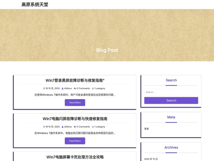Open date 16 10月, 2024 of Win7电脑闪屏 post

53,127
